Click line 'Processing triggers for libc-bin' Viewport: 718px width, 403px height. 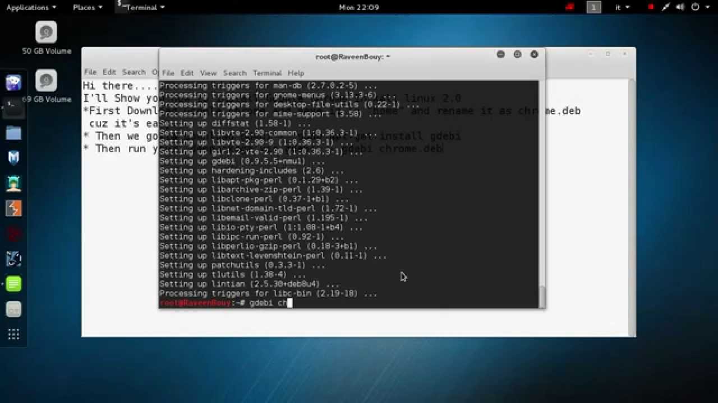(269, 293)
